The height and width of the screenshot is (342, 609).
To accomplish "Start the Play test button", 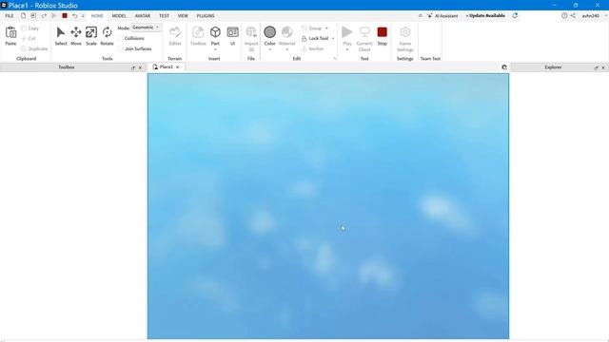I will (x=346, y=31).
